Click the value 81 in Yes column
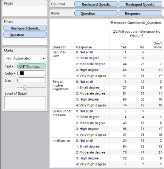 click(125, 93)
